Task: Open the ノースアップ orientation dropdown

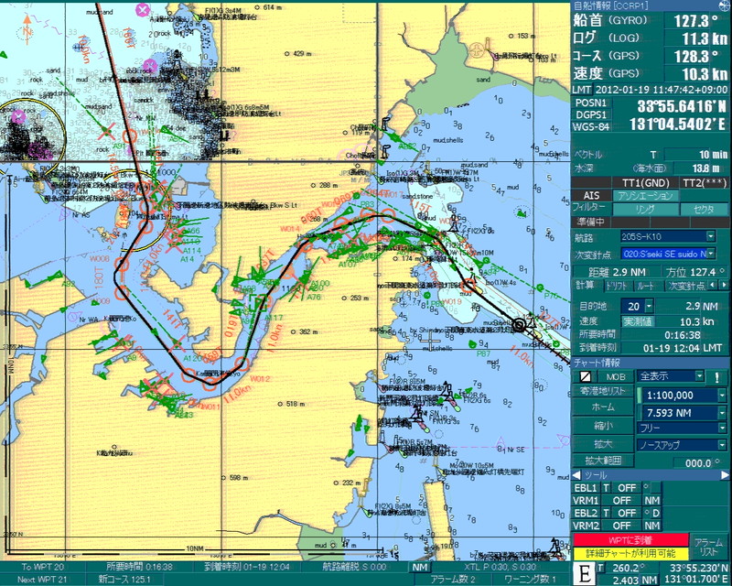Action: coord(722,444)
